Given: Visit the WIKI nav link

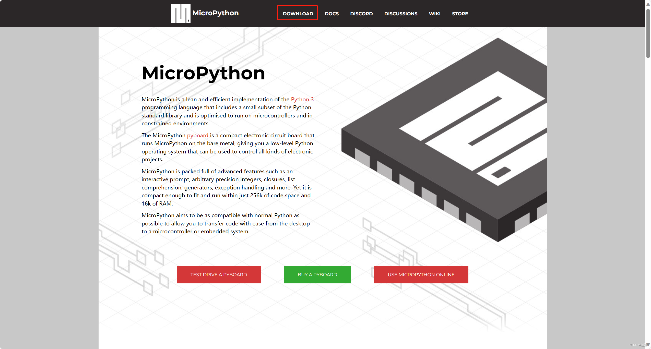Looking at the screenshot, I should click(435, 14).
